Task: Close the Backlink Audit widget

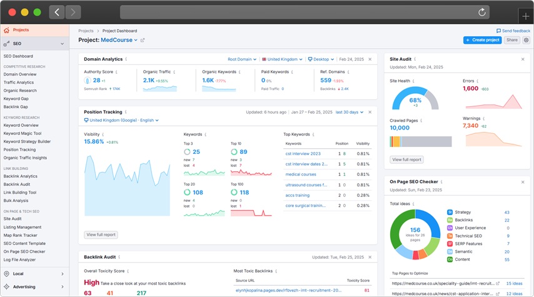Action: tap(370, 257)
